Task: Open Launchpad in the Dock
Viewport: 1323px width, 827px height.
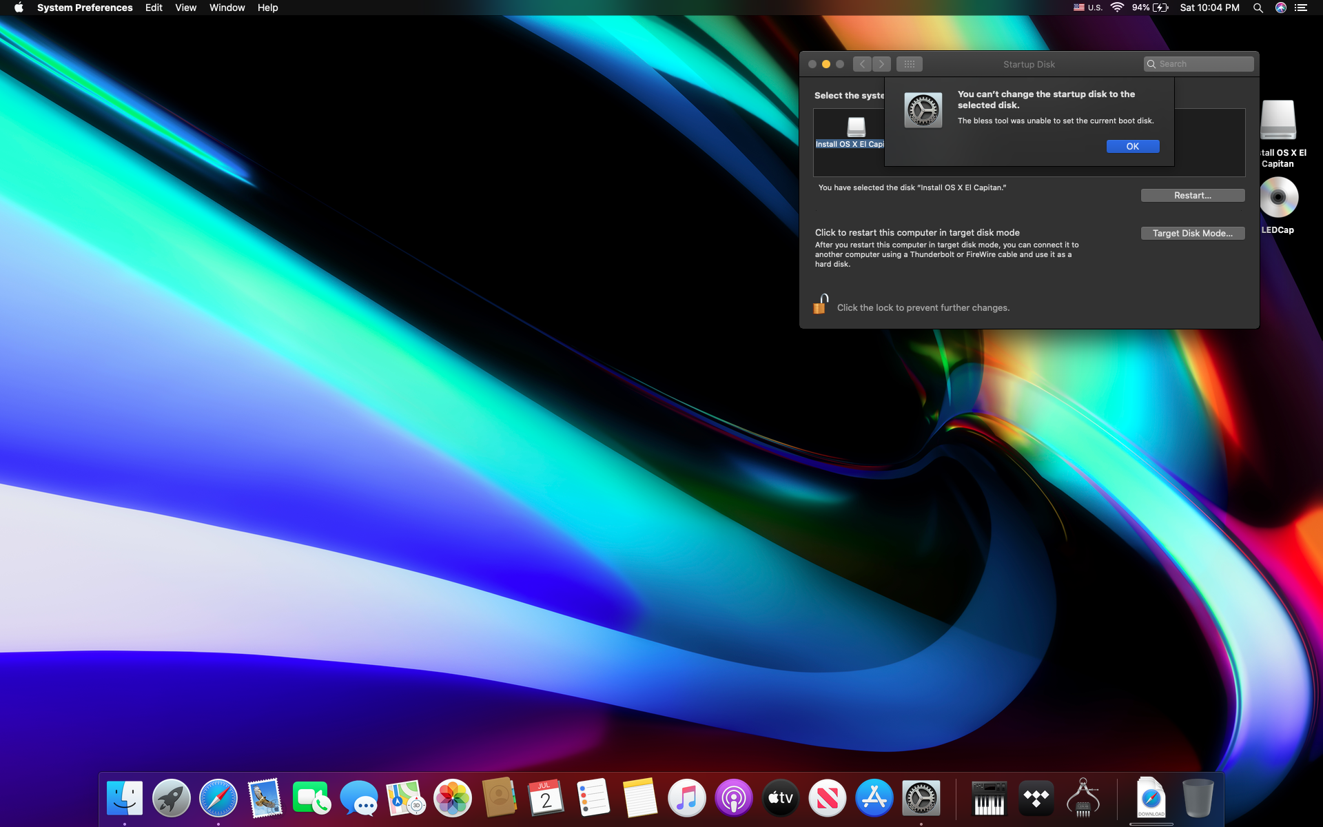Action: click(171, 798)
